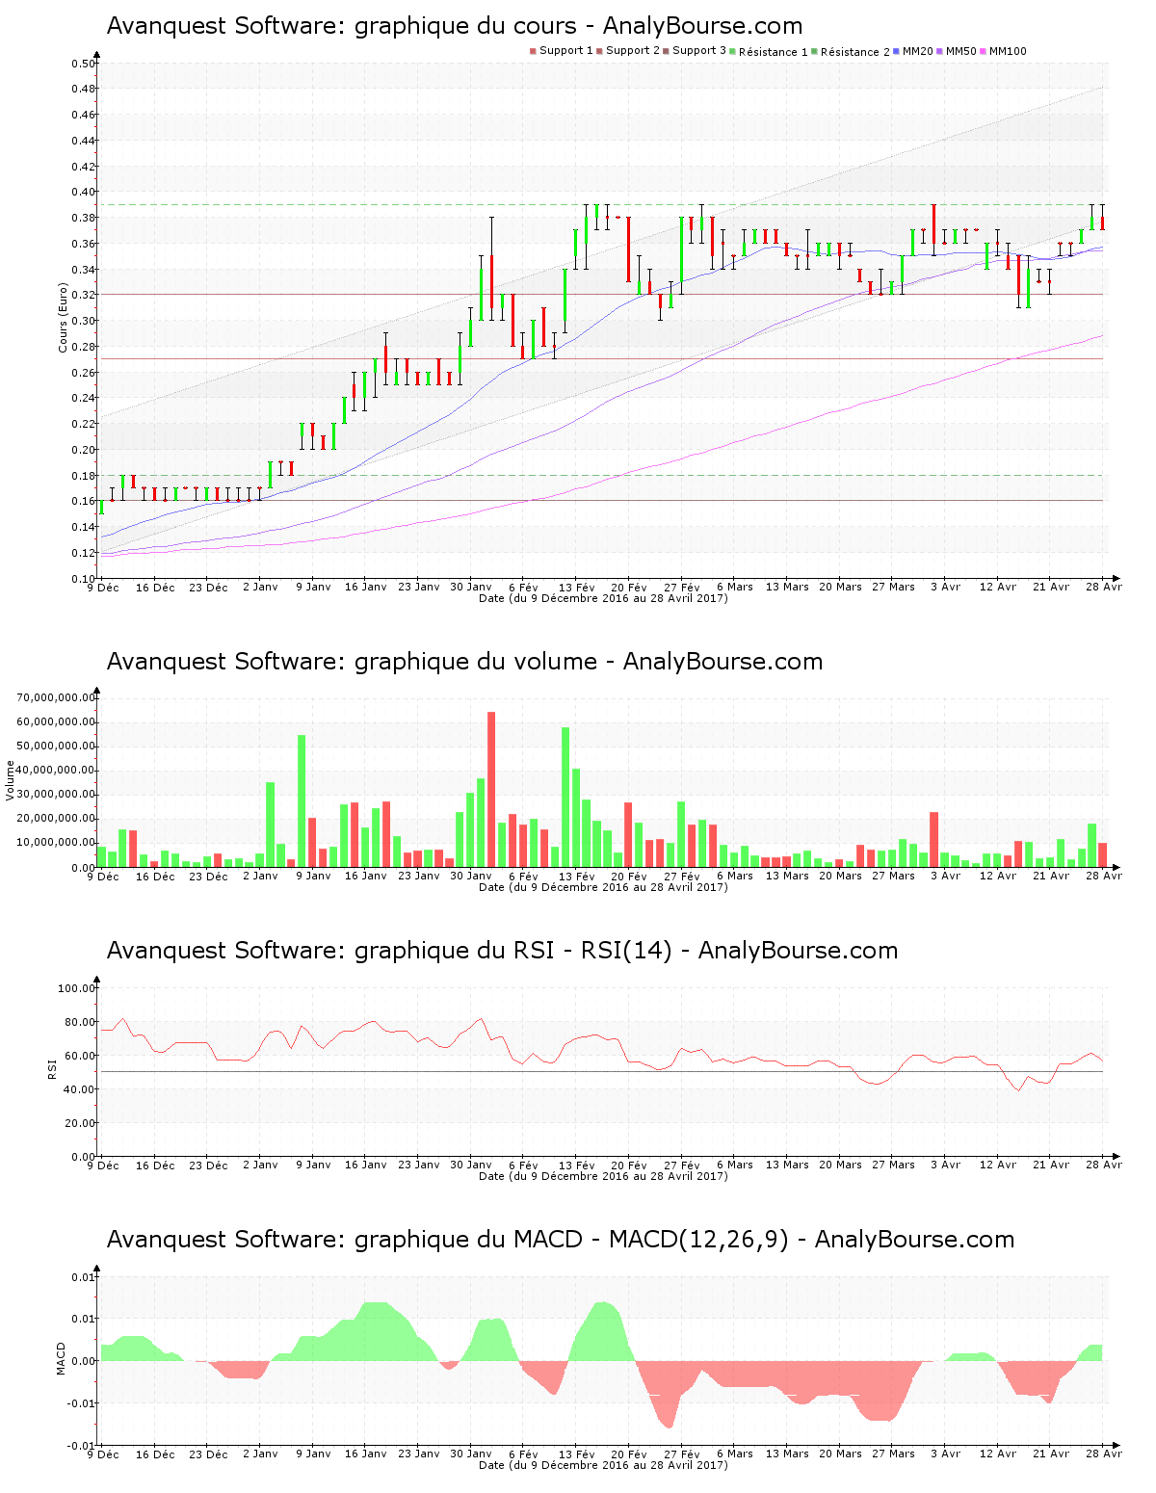The image size is (1156, 1493).
Task: Click the '16 Janv' date tick under the RSI chart
Action: click(366, 1166)
